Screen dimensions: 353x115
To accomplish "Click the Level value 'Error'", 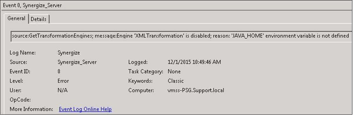I will point(63,81).
